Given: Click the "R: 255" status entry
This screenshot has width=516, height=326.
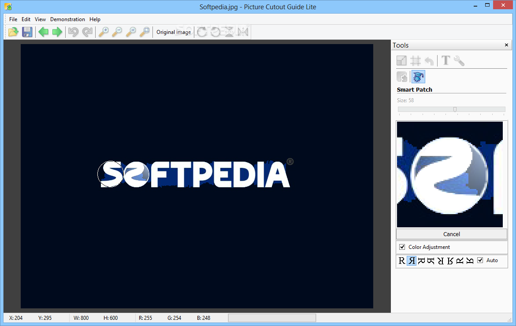Looking at the screenshot, I should (145, 318).
